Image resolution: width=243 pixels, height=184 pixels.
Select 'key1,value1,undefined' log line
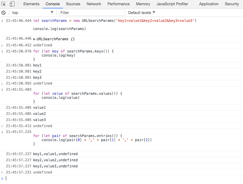(55, 154)
